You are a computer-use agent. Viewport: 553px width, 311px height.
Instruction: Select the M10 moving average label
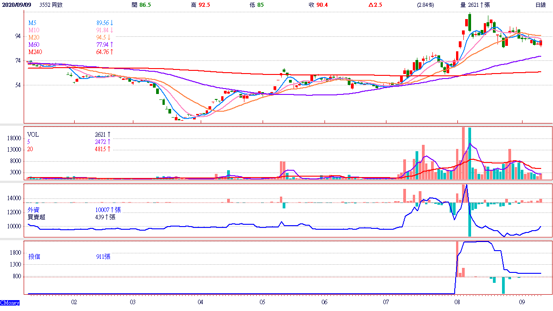[x=34, y=30]
